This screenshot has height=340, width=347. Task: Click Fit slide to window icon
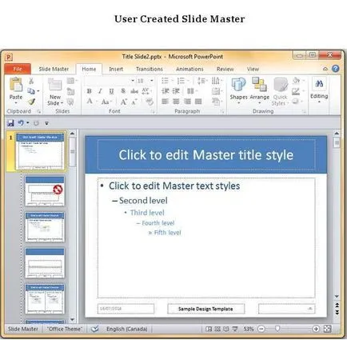pyautogui.click(x=327, y=329)
